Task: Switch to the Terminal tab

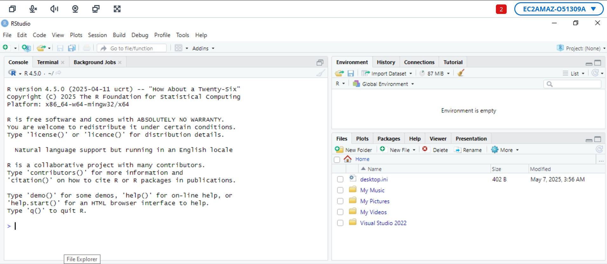Action: [x=48, y=62]
